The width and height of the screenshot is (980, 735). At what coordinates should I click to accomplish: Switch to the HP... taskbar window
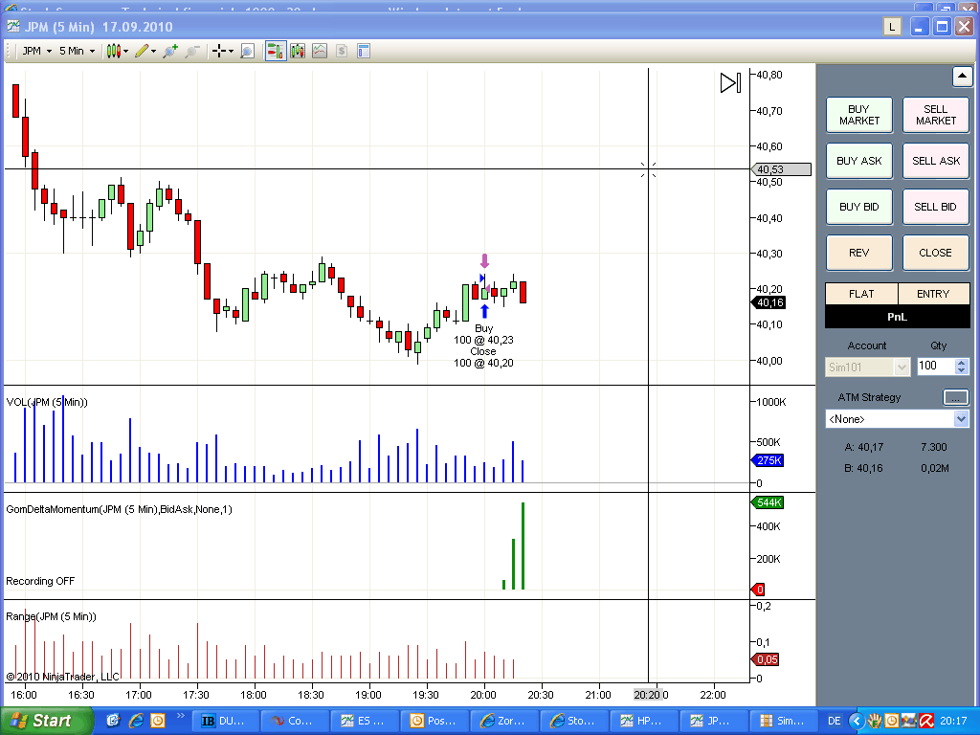coord(643,721)
